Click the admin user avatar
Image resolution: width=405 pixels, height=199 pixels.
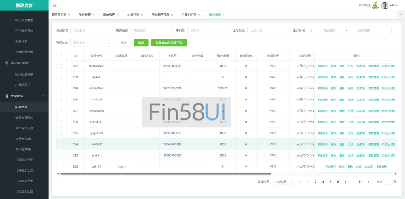click(384, 6)
